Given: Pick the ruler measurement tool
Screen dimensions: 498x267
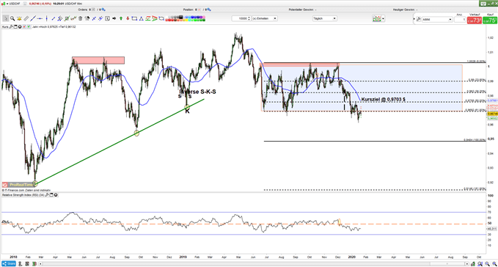Looking at the screenshot, I should click(26, 19).
